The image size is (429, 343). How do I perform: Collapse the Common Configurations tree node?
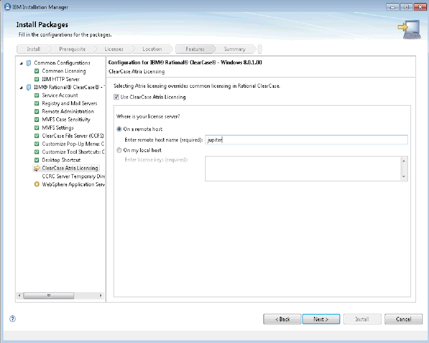pos(21,63)
